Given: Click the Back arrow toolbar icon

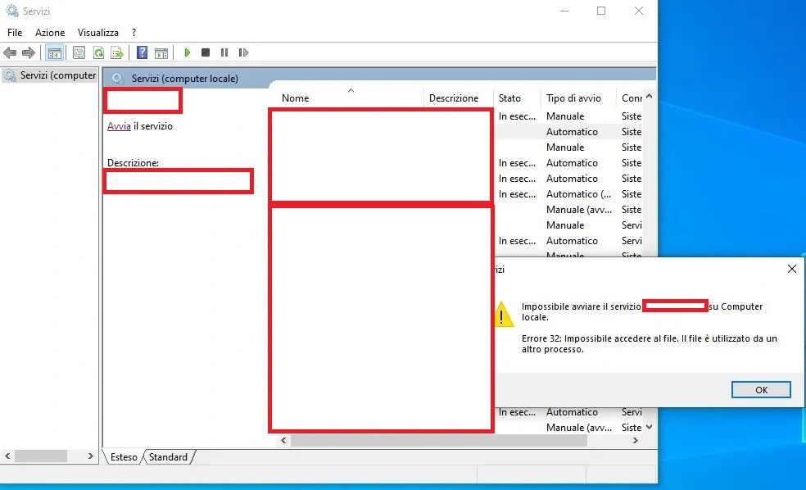Looking at the screenshot, I should (x=10, y=53).
